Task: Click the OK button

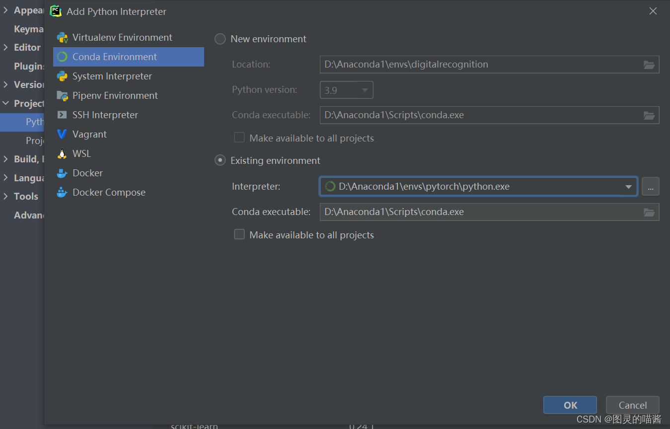Action: [x=570, y=405]
